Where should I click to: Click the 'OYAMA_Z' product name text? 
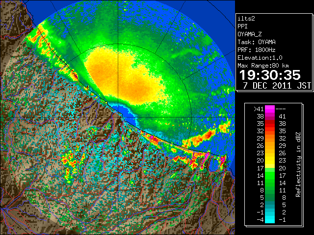[x=250, y=34]
